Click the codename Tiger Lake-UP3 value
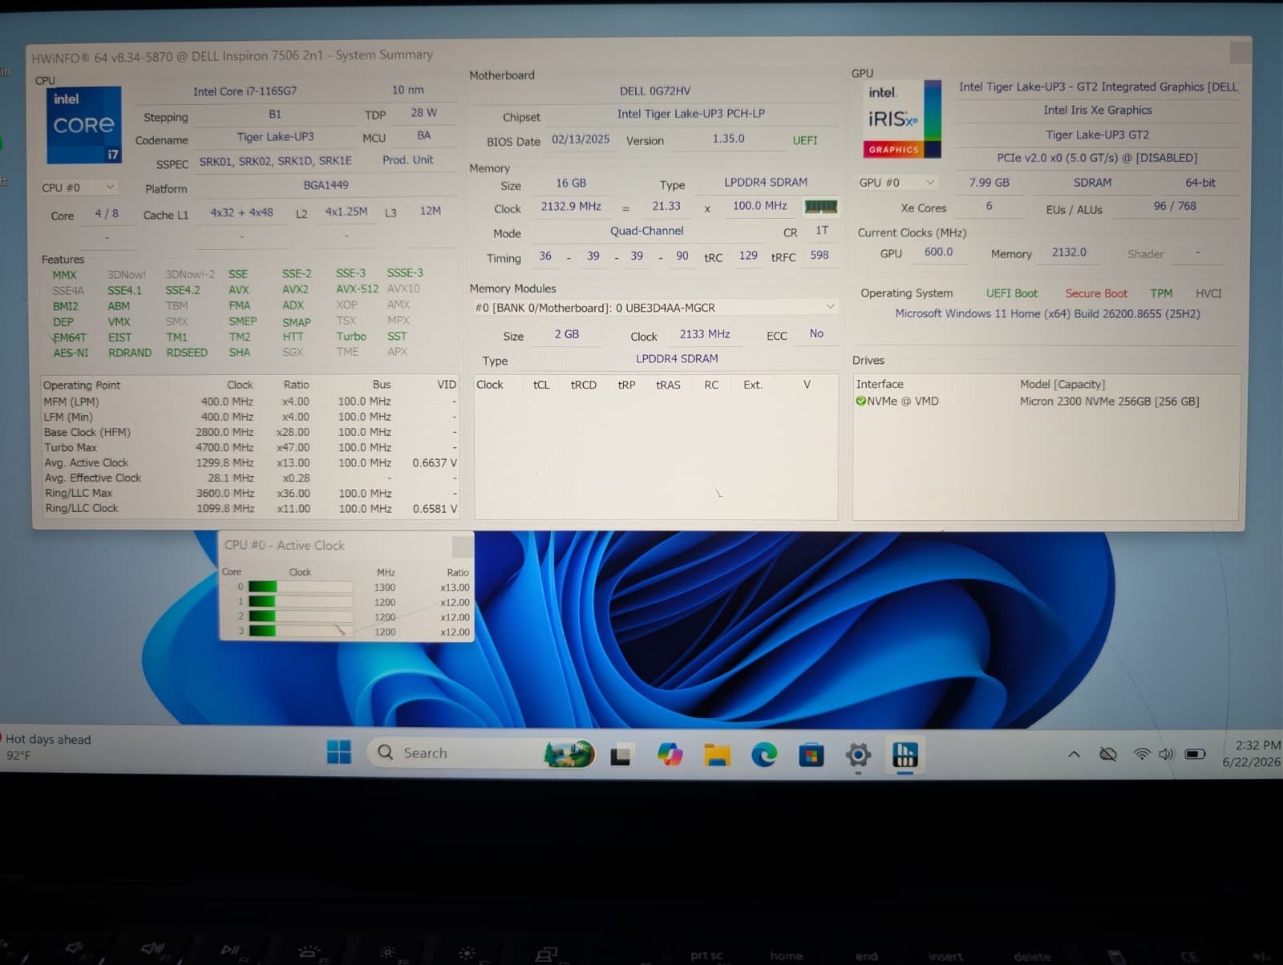 click(x=275, y=137)
